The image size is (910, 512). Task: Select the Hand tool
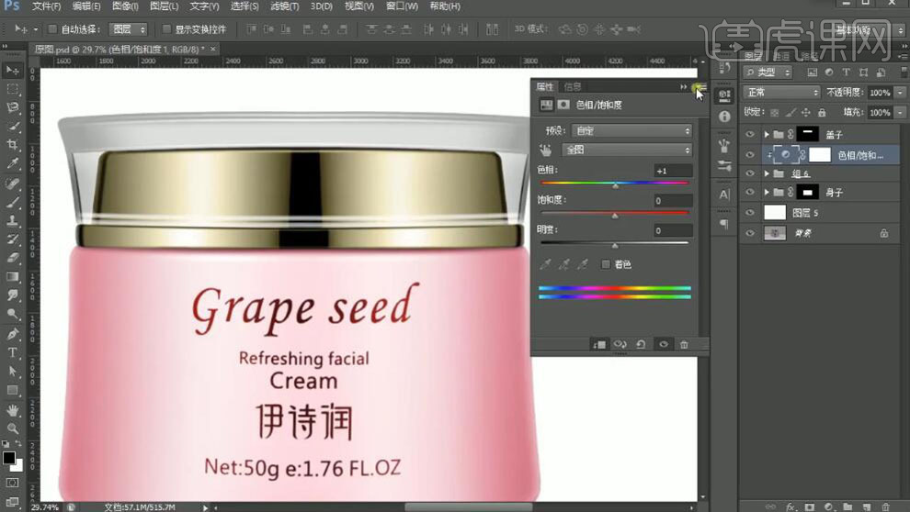point(12,410)
